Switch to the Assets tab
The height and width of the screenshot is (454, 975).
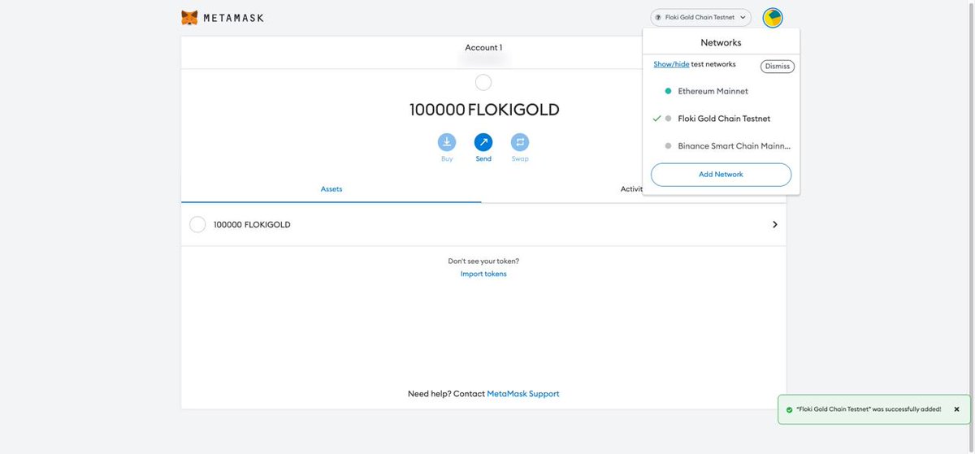(x=331, y=189)
